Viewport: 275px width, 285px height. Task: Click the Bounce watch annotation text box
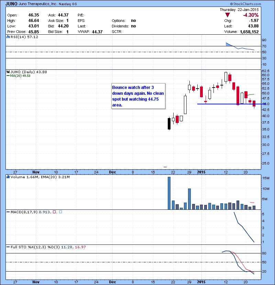138,96
